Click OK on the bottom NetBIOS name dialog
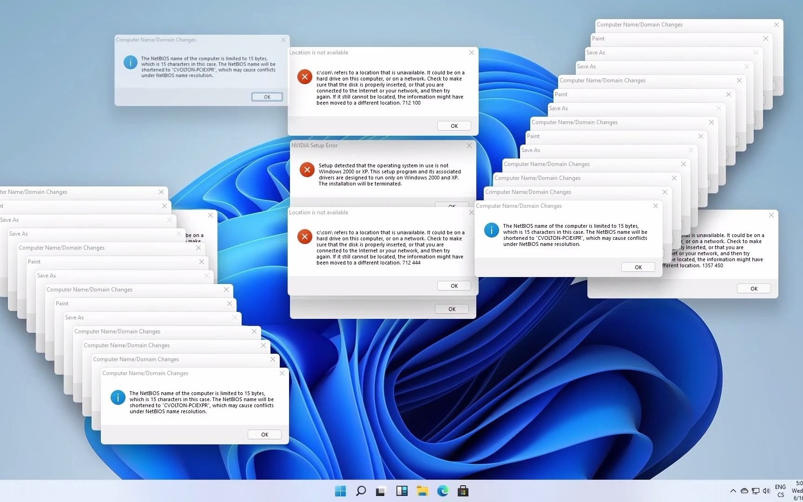The image size is (803, 502). click(x=264, y=434)
